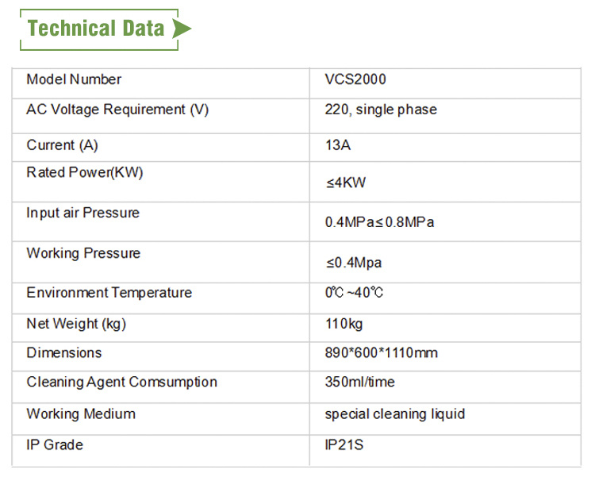Click the 220, single phase value
This screenshot has width=595, height=477.
[381, 110]
